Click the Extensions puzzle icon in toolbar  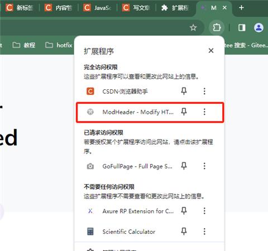click(217, 28)
